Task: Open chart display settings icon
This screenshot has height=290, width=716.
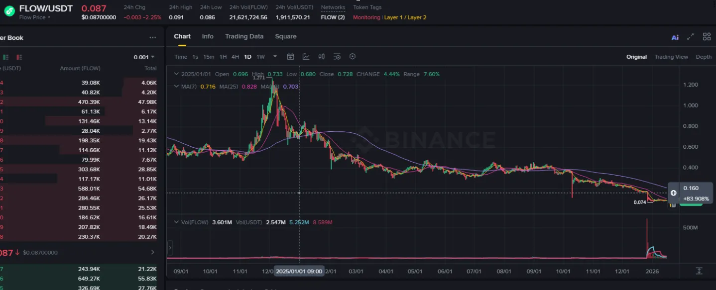Action: [337, 57]
